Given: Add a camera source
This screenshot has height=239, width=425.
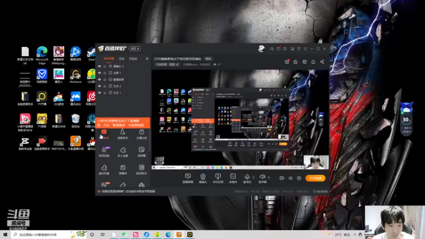Looking at the screenshot, I should click(203, 178).
